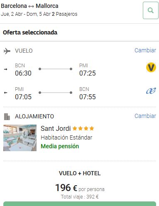Click the four-star rating of Sant Jordi
The width and height of the screenshot is (159, 206).
click(83, 129)
